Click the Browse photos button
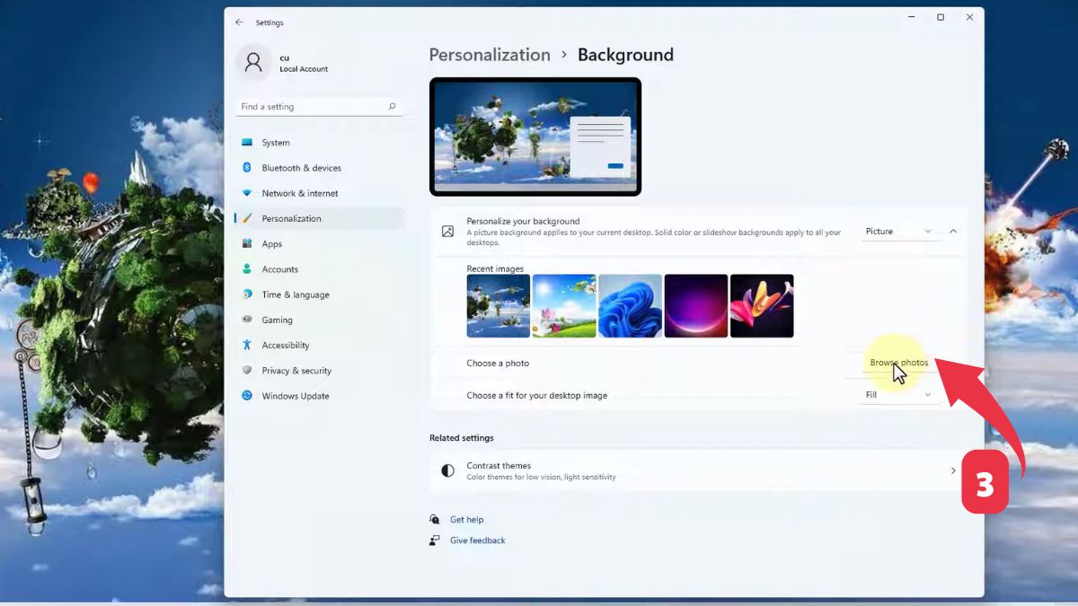Screen dimensions: 1078x606 click(898, 363)
